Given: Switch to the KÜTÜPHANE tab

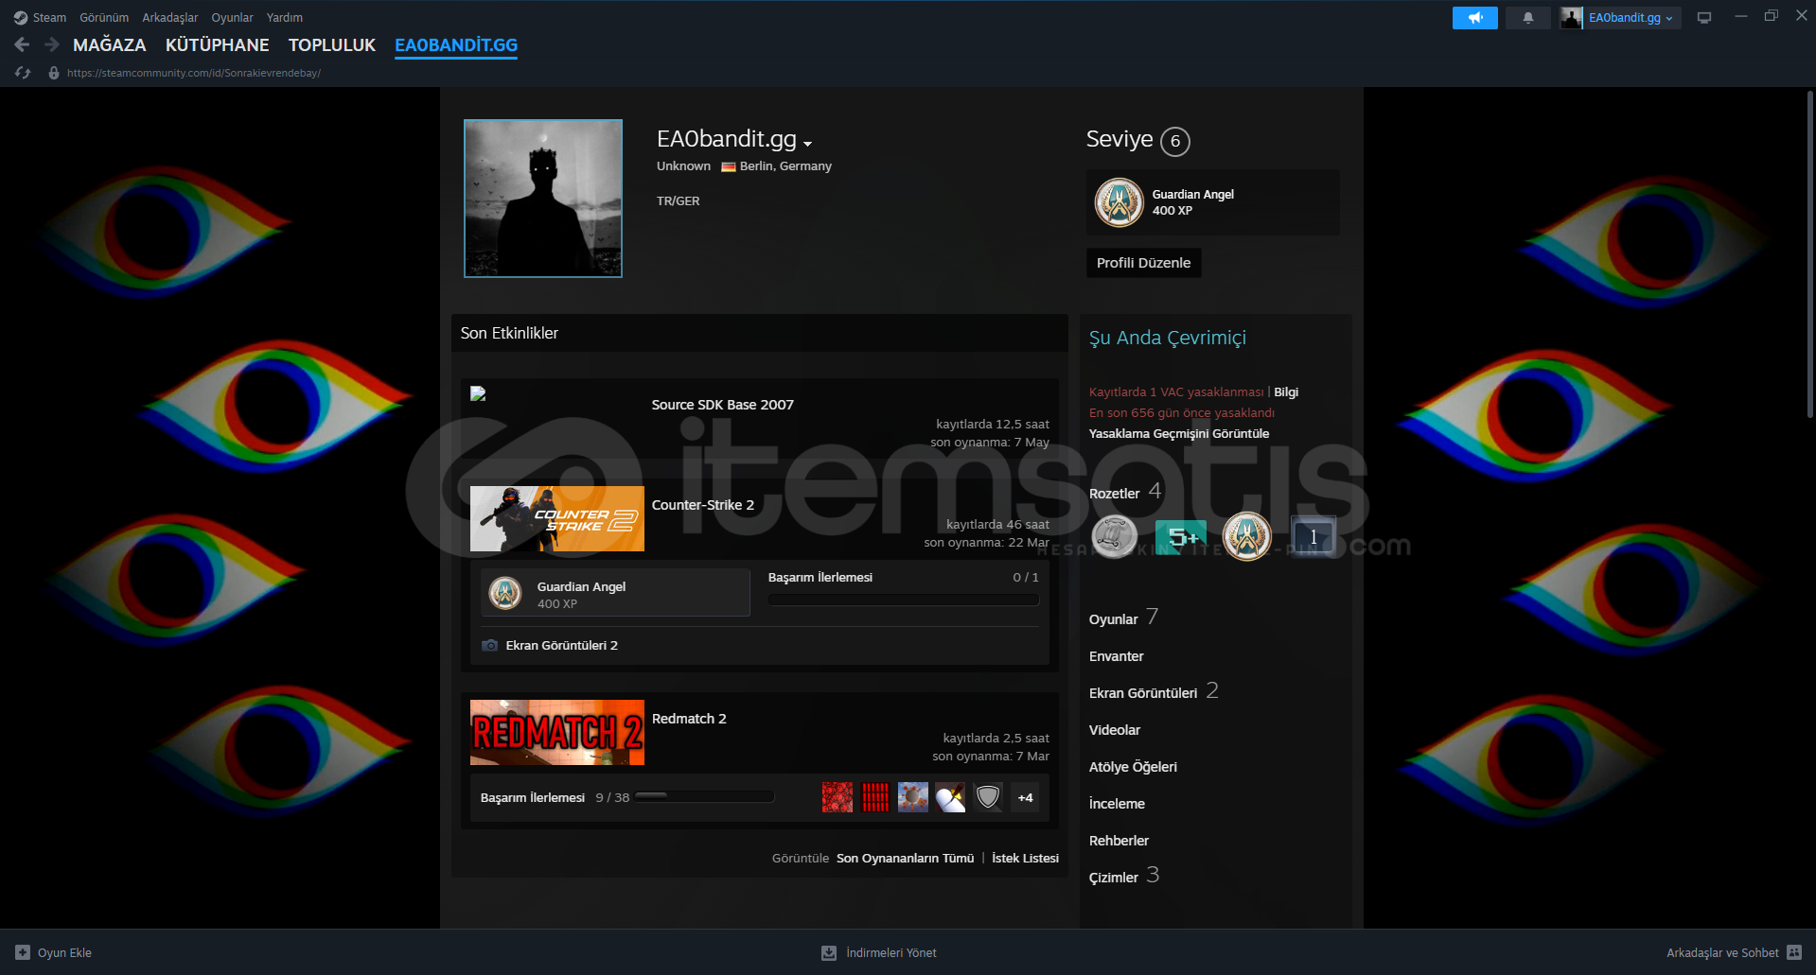Looking at the screenshot, I should coord(217,45).
